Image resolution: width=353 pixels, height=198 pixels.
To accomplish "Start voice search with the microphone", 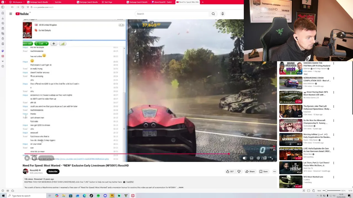I will coord(223,14).
